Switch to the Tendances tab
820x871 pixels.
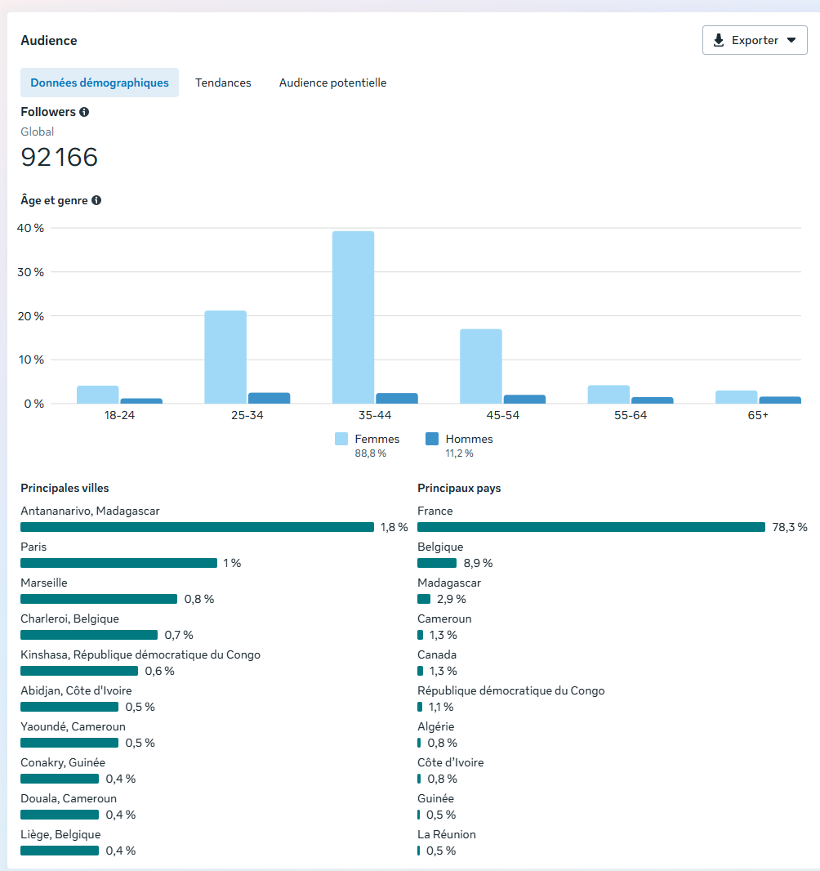coord(223,83)
